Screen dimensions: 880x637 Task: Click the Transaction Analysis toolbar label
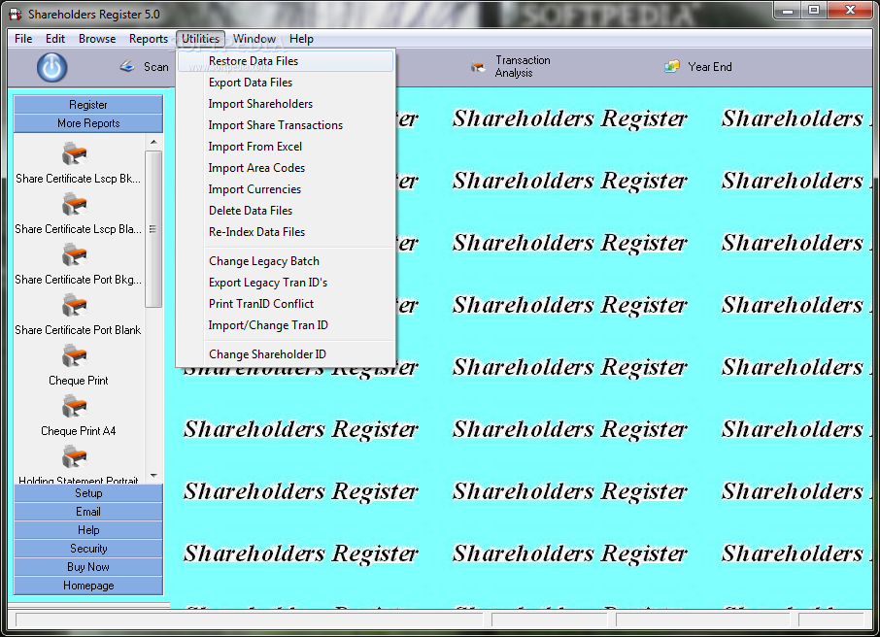[x=523, y=66]
